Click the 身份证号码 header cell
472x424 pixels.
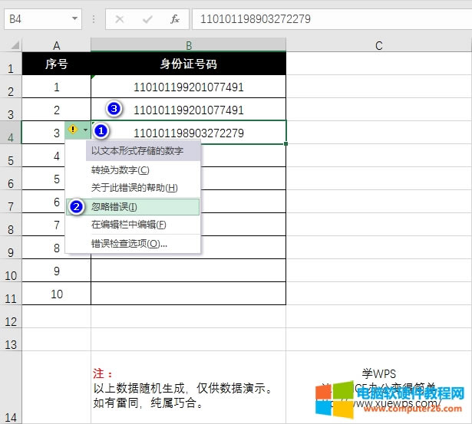click(188, 64)
